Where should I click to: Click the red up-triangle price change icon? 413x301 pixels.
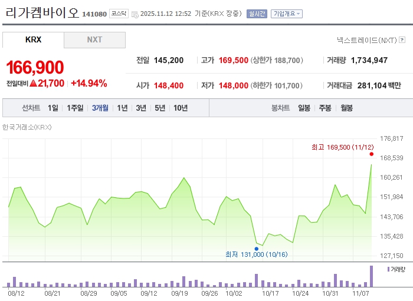[x=33, y=83]
